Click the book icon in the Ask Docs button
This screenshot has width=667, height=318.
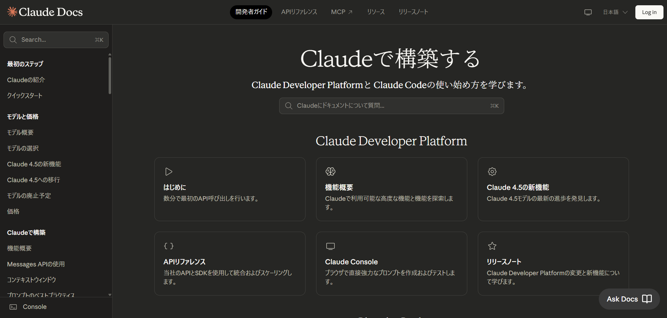pos(647,299)
